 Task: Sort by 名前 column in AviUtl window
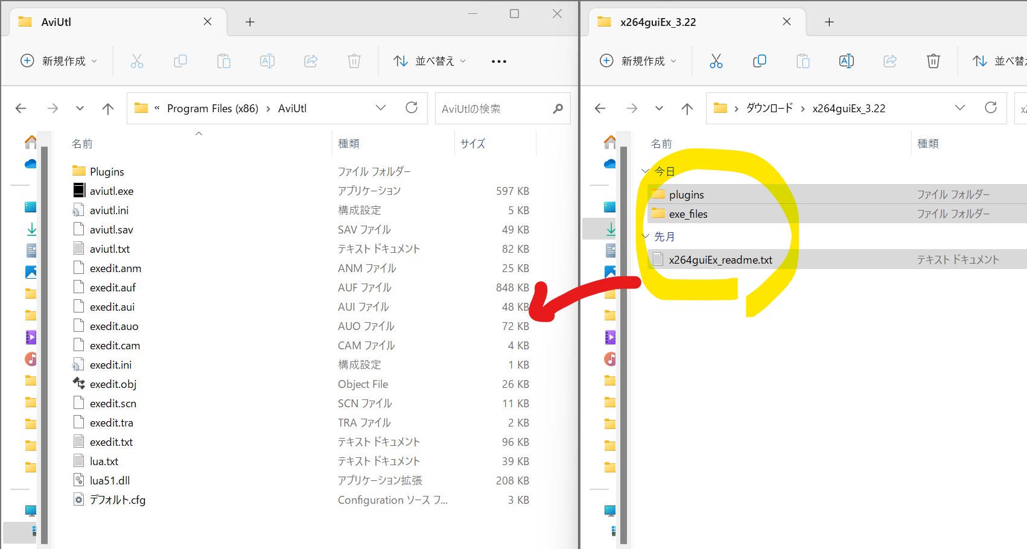click(82, 144)
